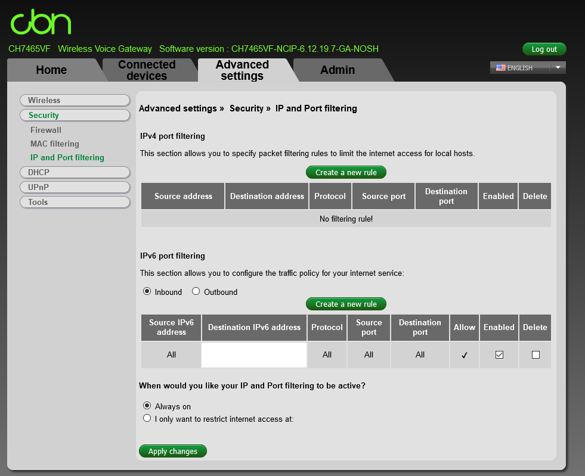Image resolution: width=585 pixels, height=476 pixels.
Task: Click the US flag language icon
Action: click(x=501, y=68)
